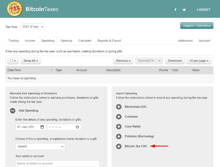This screenshot has height=167, width=220.
Task: Sort by Date/Time column arrow
Action: 51,70
